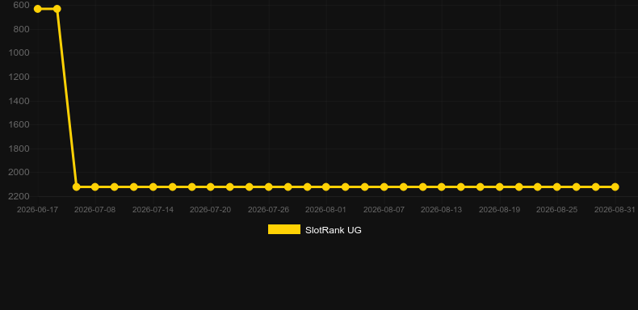Image resolution: width=638 pixels, height=310 pixels.
Task: Select the last data point above 2026-08-31
Action: pos(615,186)
